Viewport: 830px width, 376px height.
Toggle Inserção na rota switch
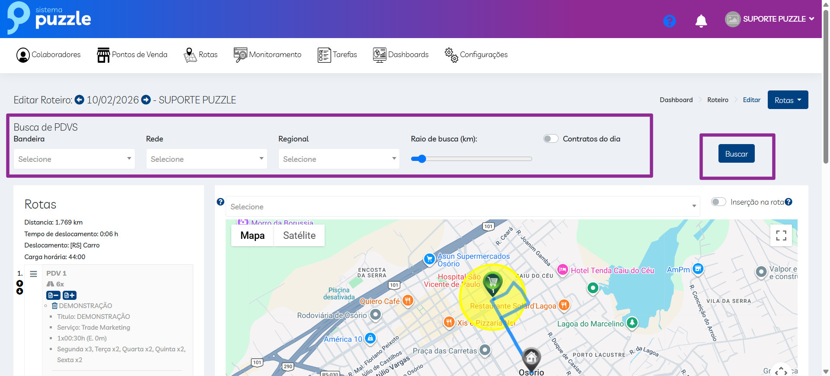click(718, 202)
